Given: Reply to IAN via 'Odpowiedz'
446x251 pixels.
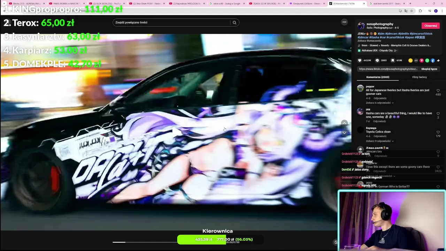Looking at the screenshot, I should pyautogui.click(x=380, y=121).
